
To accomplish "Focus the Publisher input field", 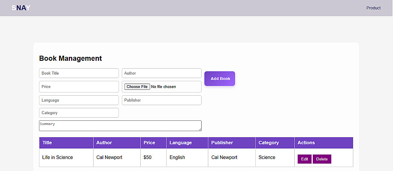I will (162, 100).
